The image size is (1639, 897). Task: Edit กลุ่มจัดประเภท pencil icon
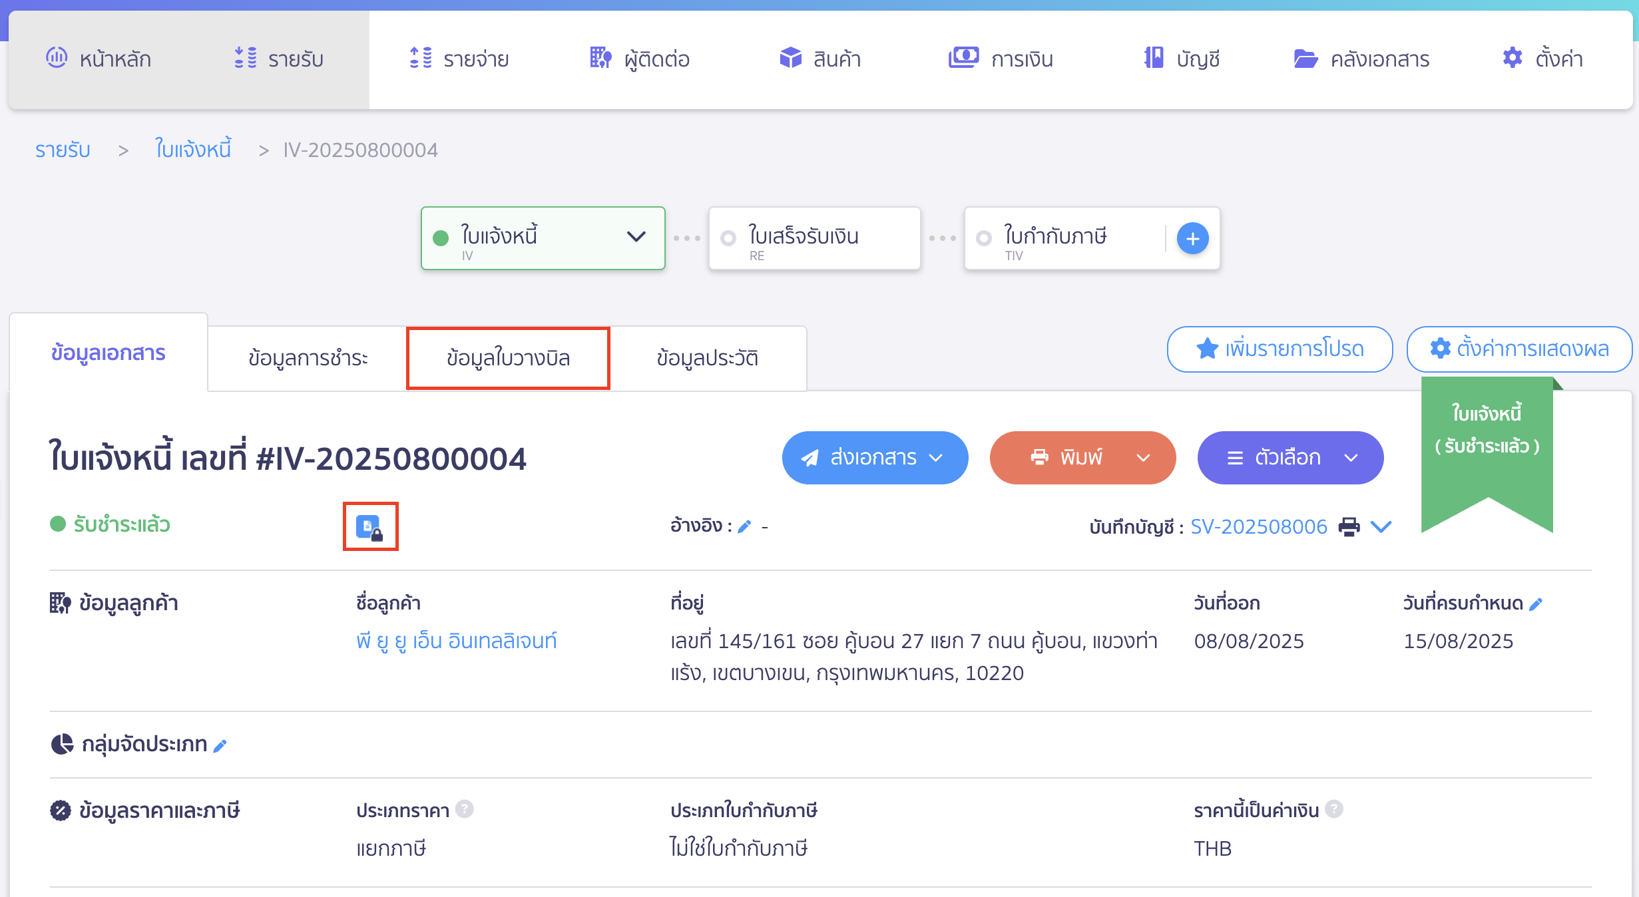point(220,746)
